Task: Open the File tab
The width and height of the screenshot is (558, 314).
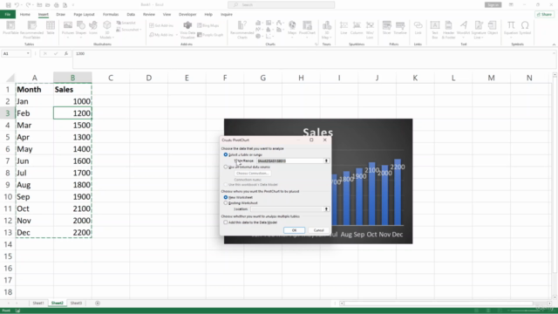Action: tap(8, 14)
